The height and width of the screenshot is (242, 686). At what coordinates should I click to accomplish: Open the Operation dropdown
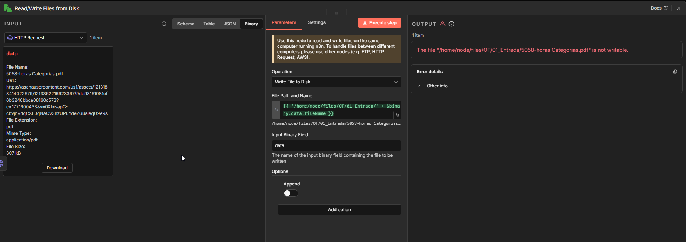[x=336, y=82]
